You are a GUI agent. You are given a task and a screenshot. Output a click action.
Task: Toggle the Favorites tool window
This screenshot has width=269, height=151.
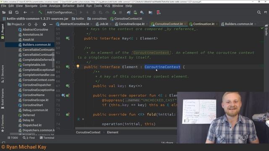click(3, 124)
